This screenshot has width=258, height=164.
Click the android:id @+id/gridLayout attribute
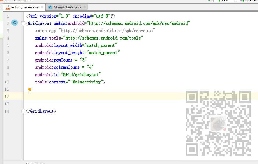[x=68, y=75]
